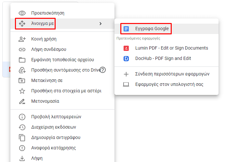Open the Άνοιγμα με submenu

click(x=62, y=24)
